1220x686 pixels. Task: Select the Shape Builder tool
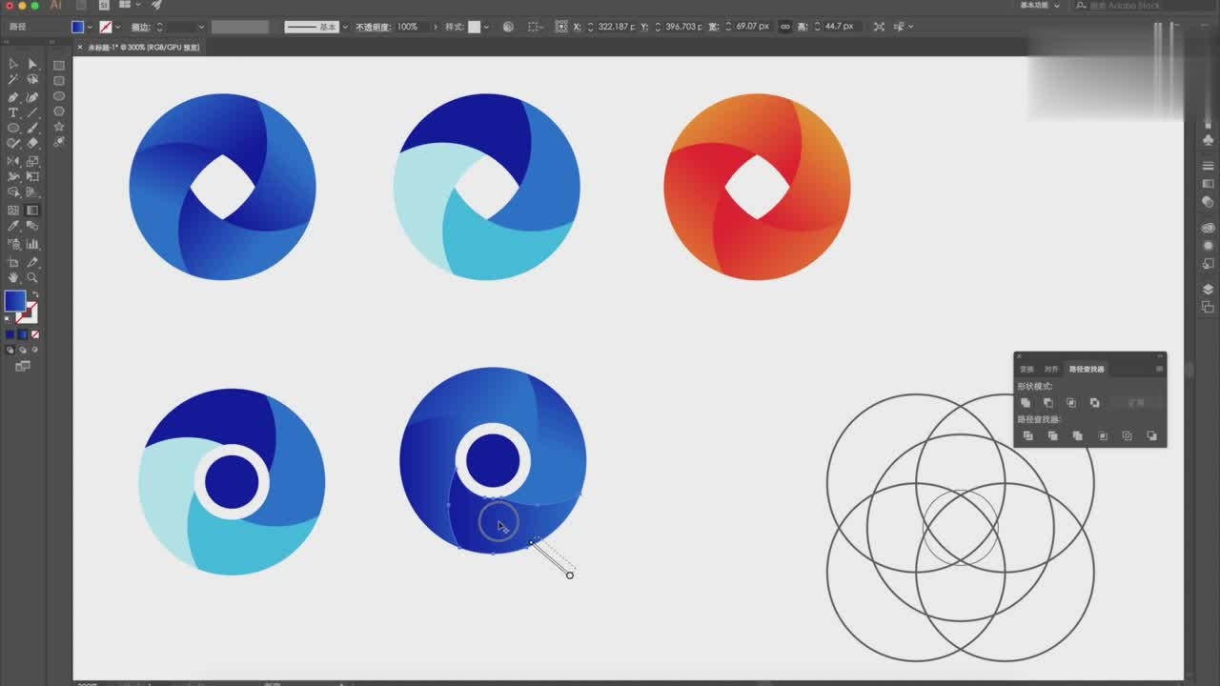[13, 192]
